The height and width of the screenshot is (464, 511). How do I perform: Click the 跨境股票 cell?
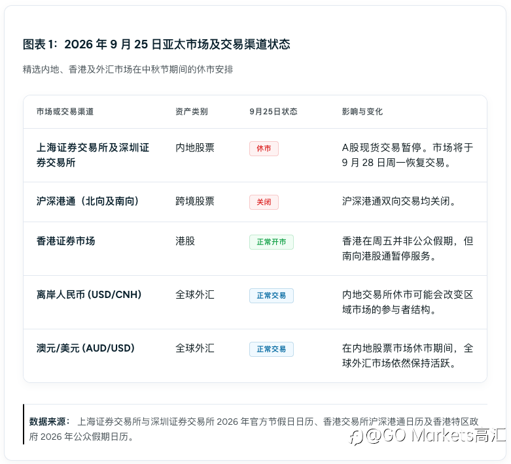coord(194,201)
